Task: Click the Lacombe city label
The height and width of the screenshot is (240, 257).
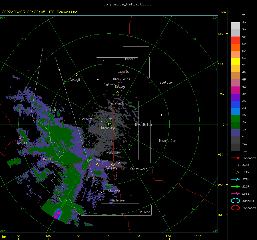Action: coord(123,72)
